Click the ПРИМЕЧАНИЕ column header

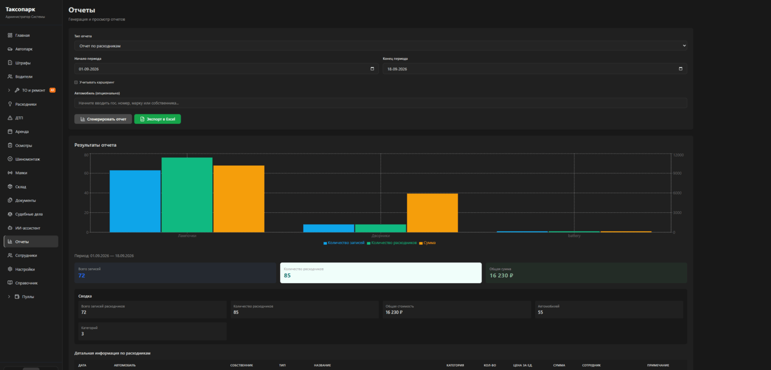[x=658, y=365]
